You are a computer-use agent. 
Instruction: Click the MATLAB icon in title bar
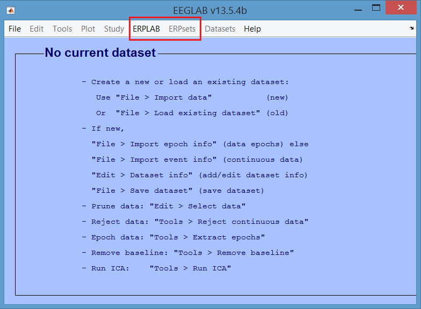pos(11,11)
